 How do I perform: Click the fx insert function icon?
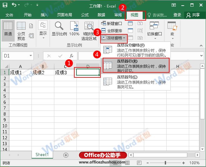[71, 56]
